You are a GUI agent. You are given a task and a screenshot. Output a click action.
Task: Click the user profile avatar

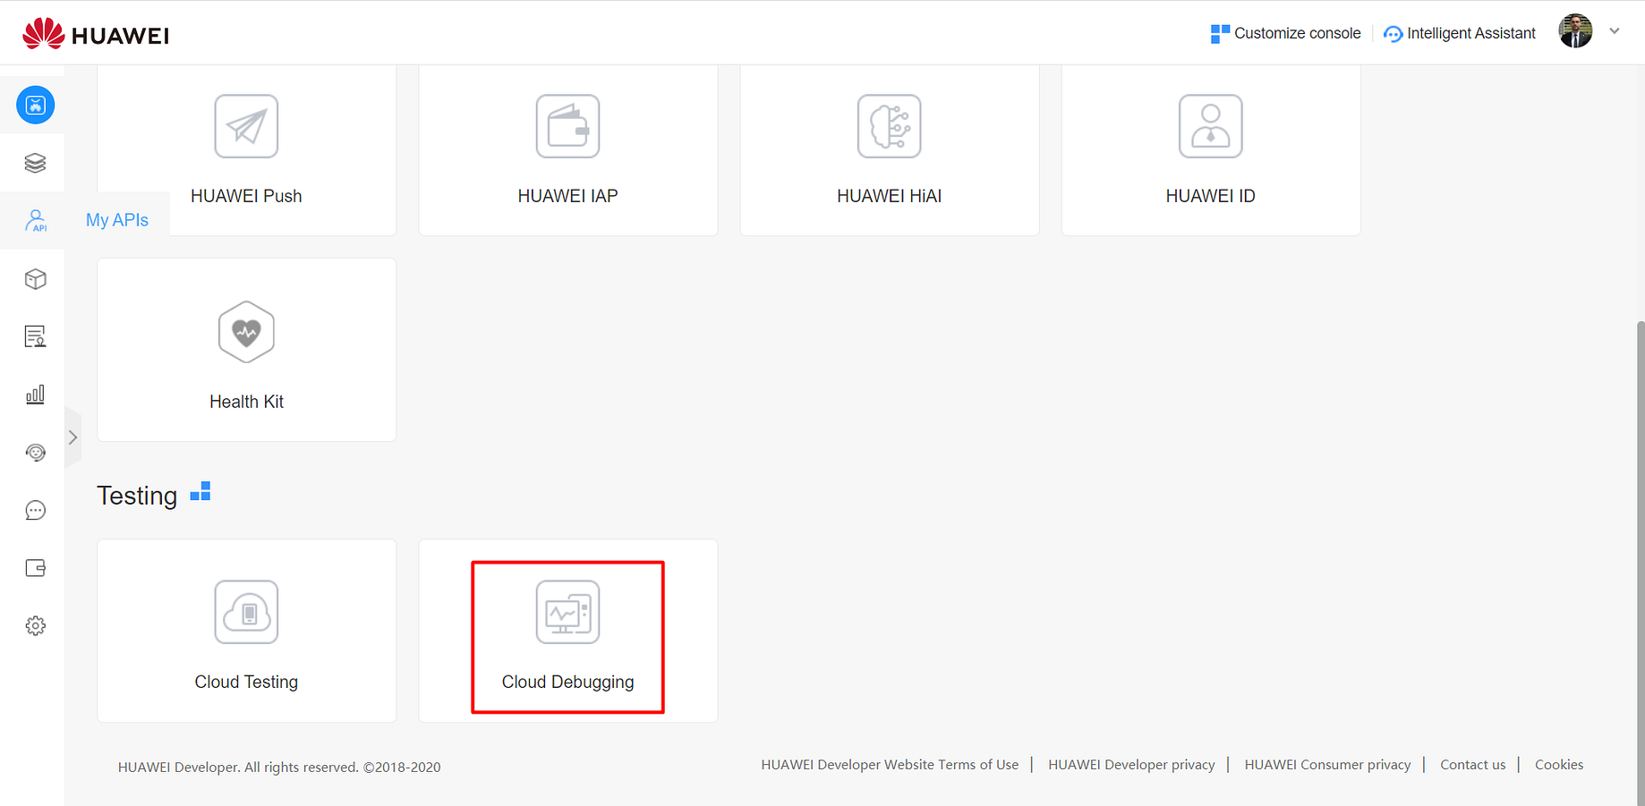tap(1575, 31)
